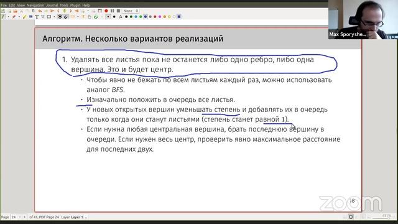Click the slide title 'Алгоритм. Несколько вариантов реализаций'
Viewport: 398px width, 224px height.
[x=132, y=39]
